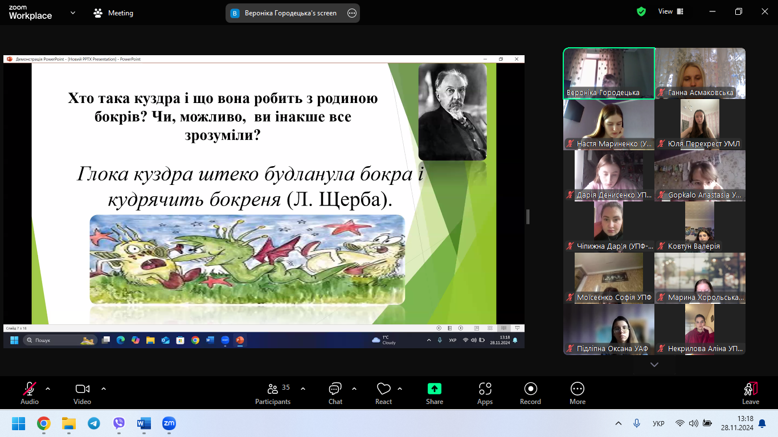Viewport: 778px width, 437px height.
Task: Expand the arrow next to Participants
Action: tap(303, 389)
